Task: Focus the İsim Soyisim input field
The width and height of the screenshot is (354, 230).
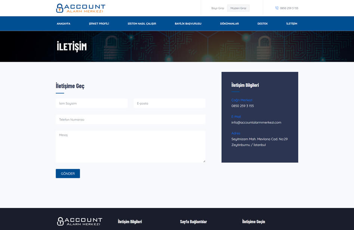Action: [x=92, y=103]
